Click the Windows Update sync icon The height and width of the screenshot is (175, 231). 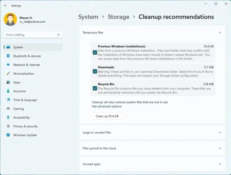[x=8, y=135]
